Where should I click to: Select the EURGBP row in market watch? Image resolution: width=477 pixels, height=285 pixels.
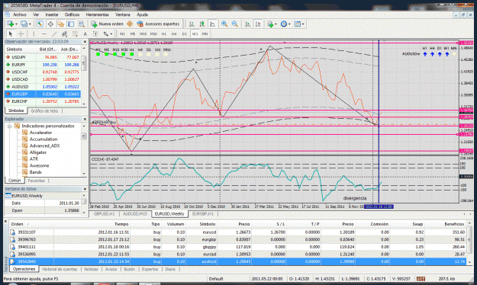click(x=43, y=94)
